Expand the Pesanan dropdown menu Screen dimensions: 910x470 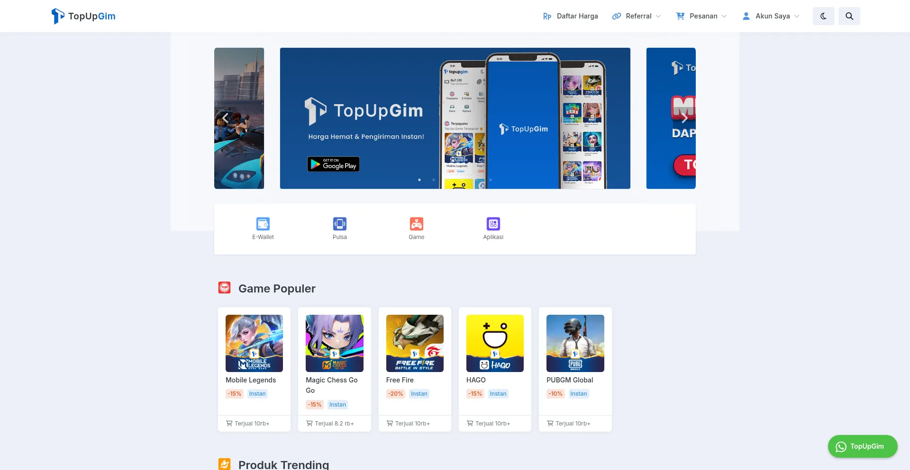click(x=701, y=16)
